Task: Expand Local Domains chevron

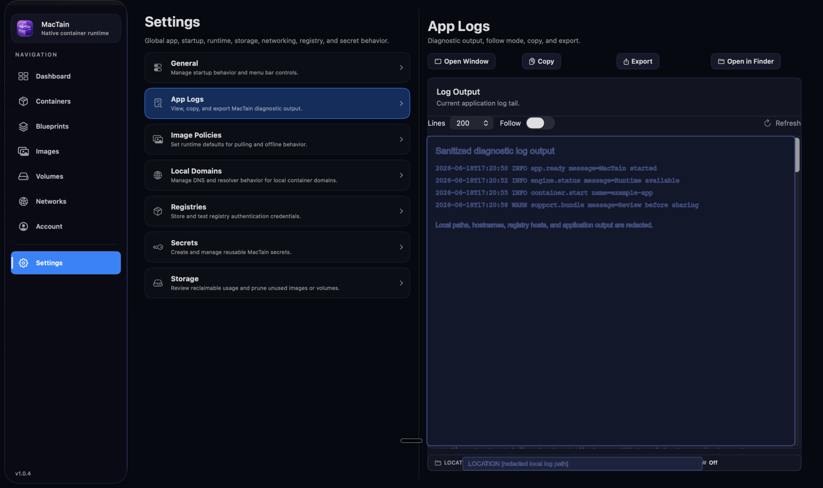Action: [x=401, y=175]
